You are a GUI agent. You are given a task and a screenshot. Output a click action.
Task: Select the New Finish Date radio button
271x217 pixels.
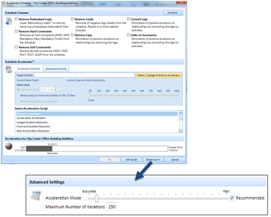tap(19, 89)
